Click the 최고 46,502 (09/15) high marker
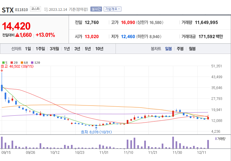This screenshot has width=231, height=161. [x=17, y=66]
